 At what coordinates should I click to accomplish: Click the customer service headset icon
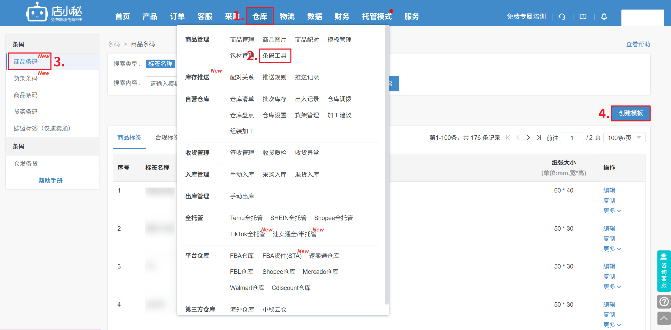pos(562,17)
